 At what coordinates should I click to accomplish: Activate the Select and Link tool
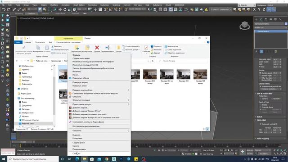14,9
